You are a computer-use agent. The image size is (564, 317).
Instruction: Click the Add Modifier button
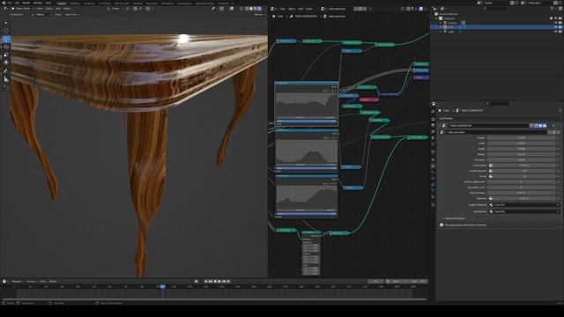446,118
